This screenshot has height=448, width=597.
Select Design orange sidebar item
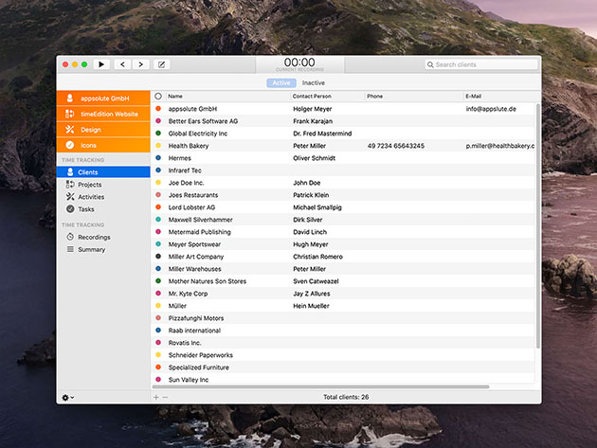103,130
